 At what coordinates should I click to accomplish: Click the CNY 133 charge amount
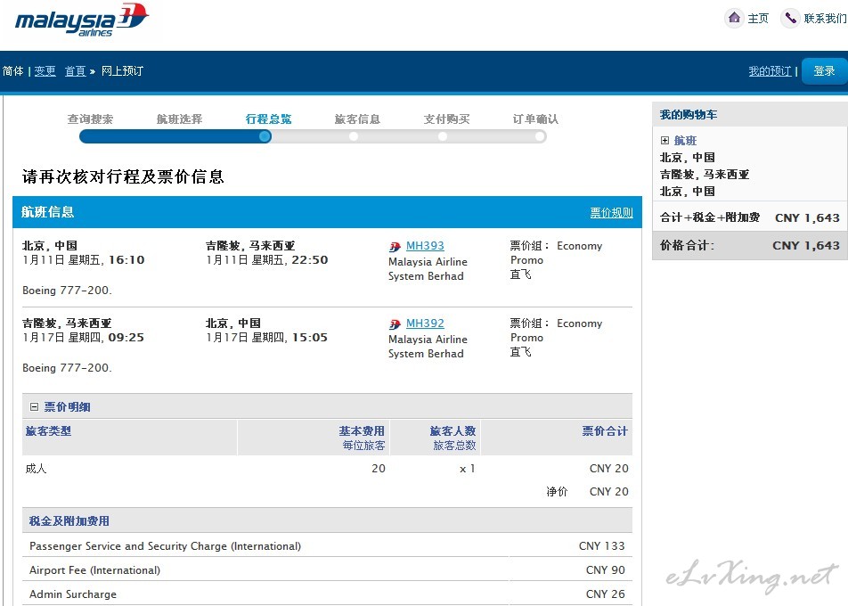coord(601,546)
